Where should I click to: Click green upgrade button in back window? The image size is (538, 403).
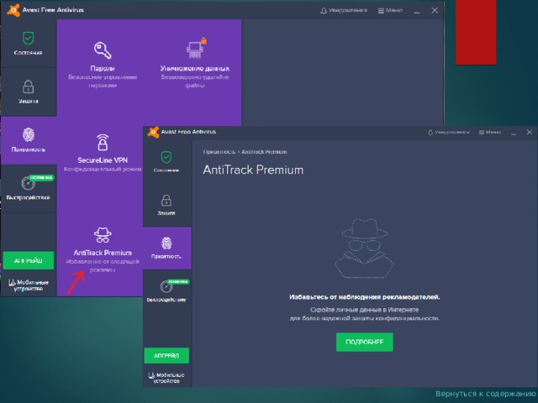29,260
